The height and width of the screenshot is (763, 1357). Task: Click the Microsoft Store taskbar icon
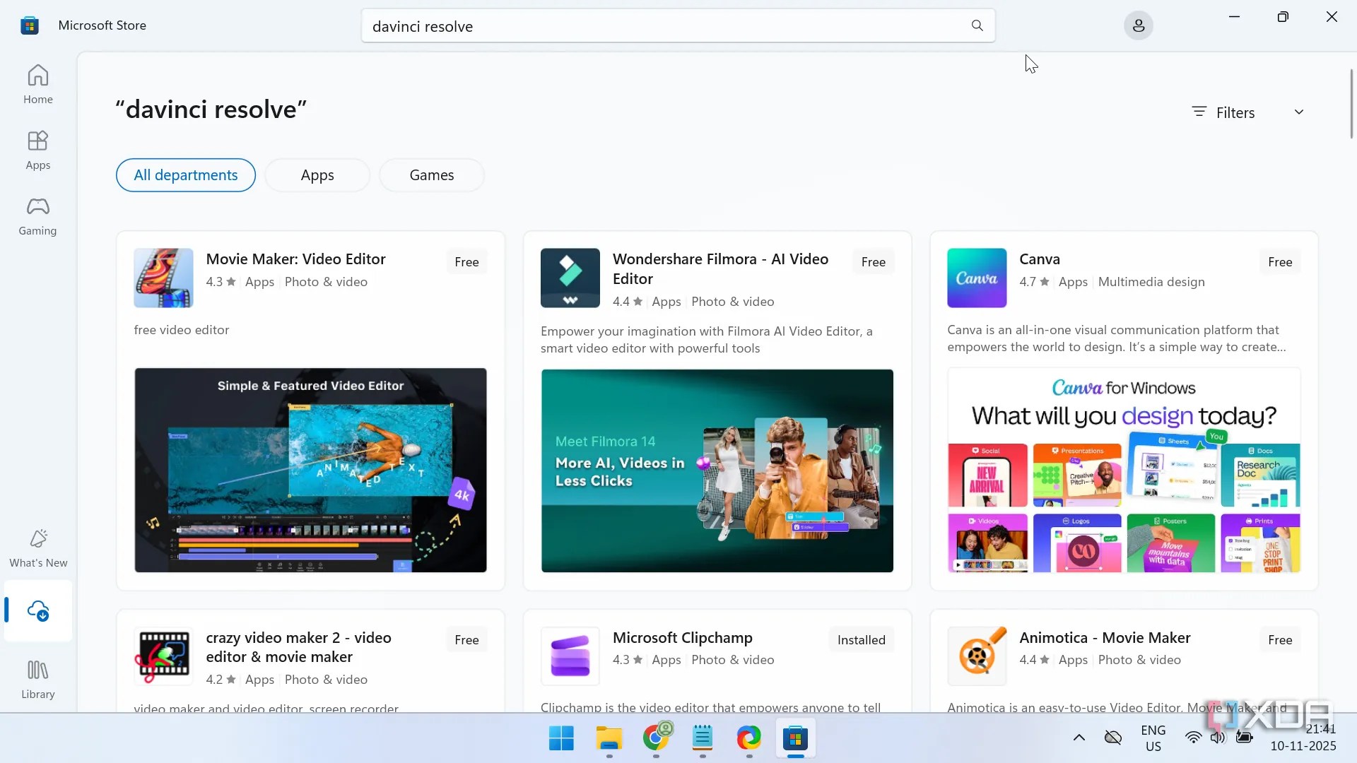click(x=795, y=738)
